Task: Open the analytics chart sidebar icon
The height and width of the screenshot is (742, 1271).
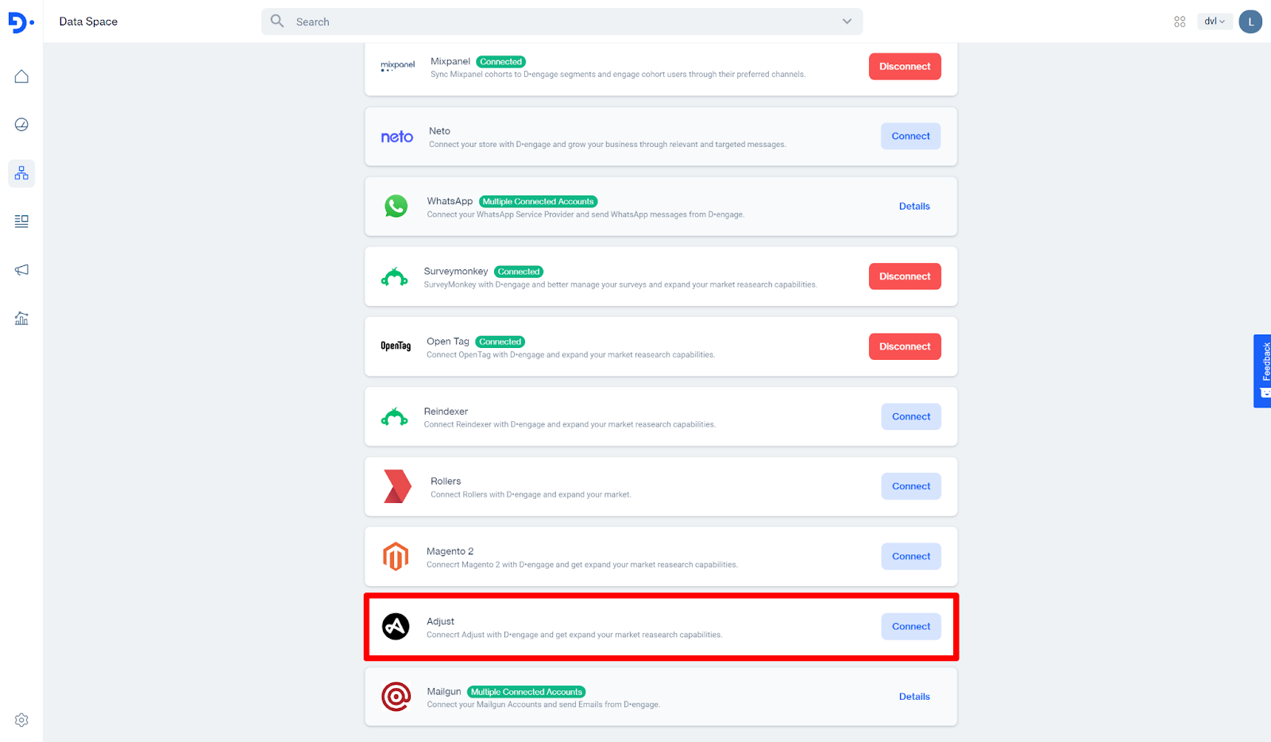Action: (21, 319)
